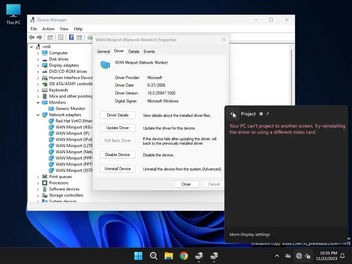
Task: Go back using the Project panel arrow
Action: click(233, 114)
